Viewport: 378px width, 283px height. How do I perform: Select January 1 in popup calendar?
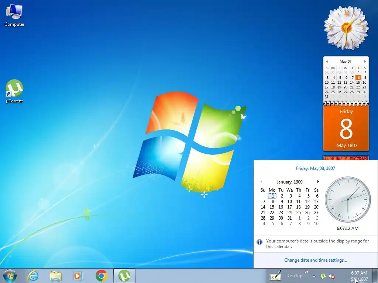pos(272,196)
